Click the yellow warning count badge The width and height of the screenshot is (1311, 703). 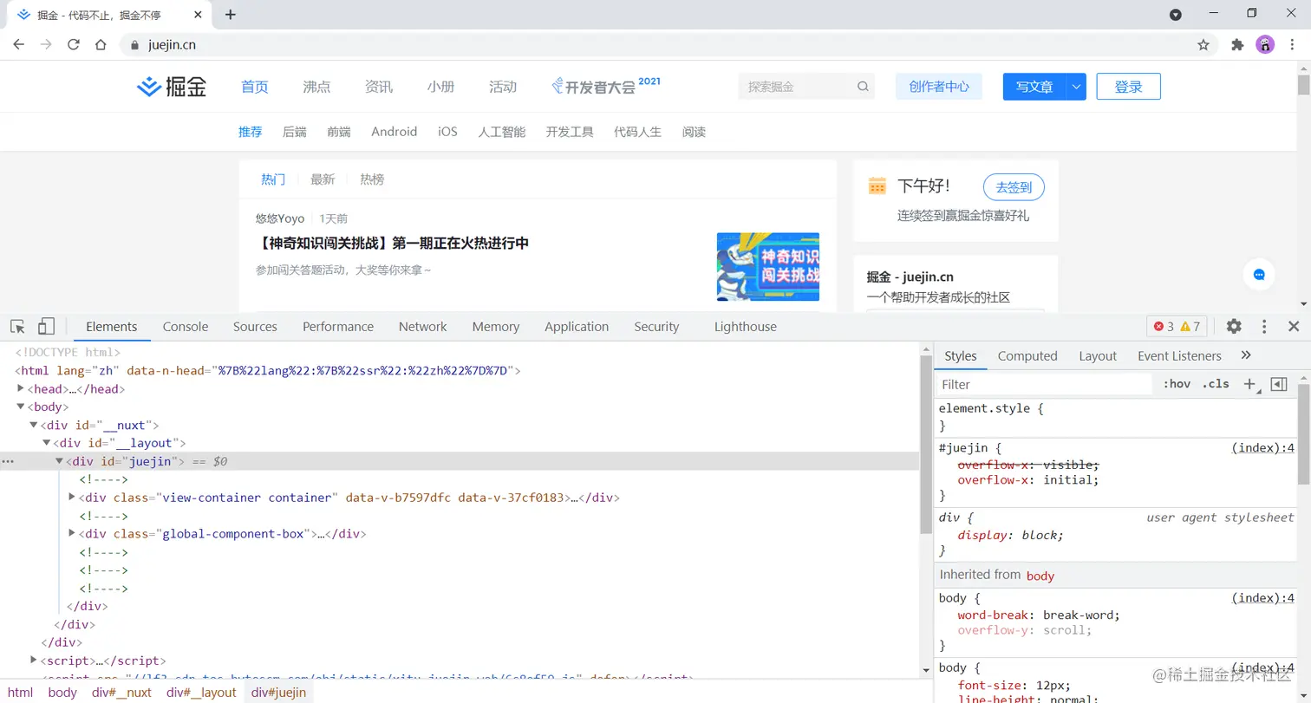(1190, 327)
